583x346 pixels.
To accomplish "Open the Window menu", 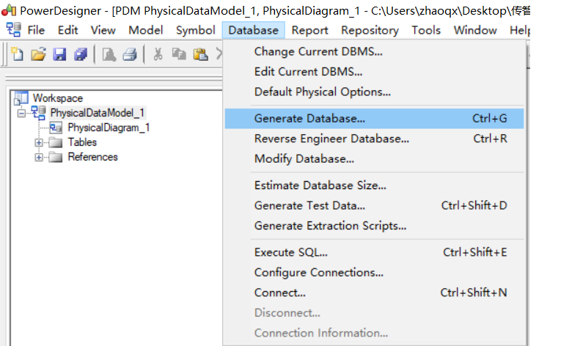I will 475,30.
